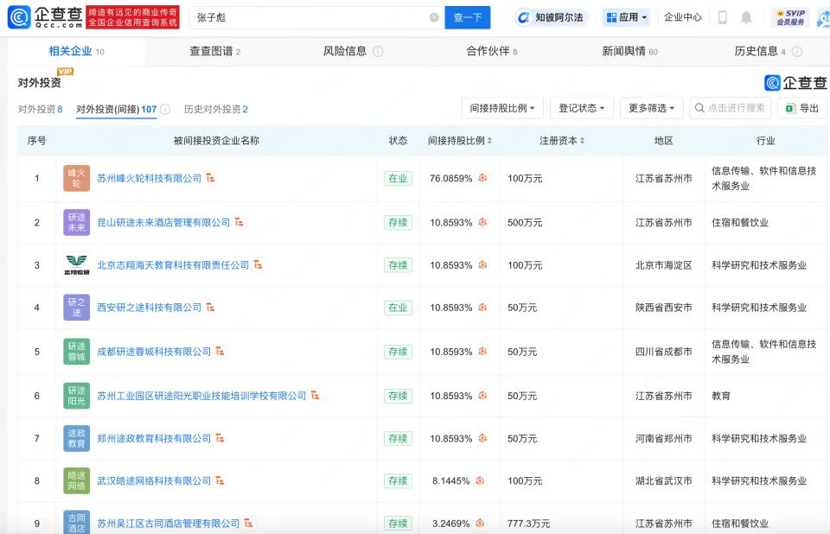830x534 pixels.
Task: Click the mobile phone app icon
Action: [x=723, y=17]
